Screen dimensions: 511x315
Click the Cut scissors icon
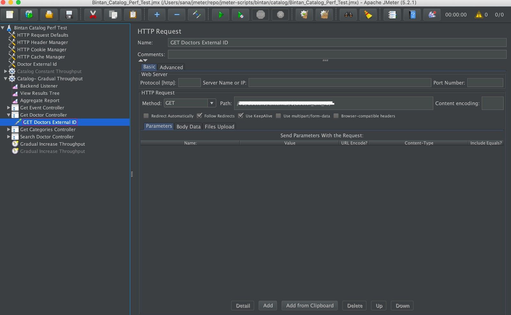coord(93,15)
